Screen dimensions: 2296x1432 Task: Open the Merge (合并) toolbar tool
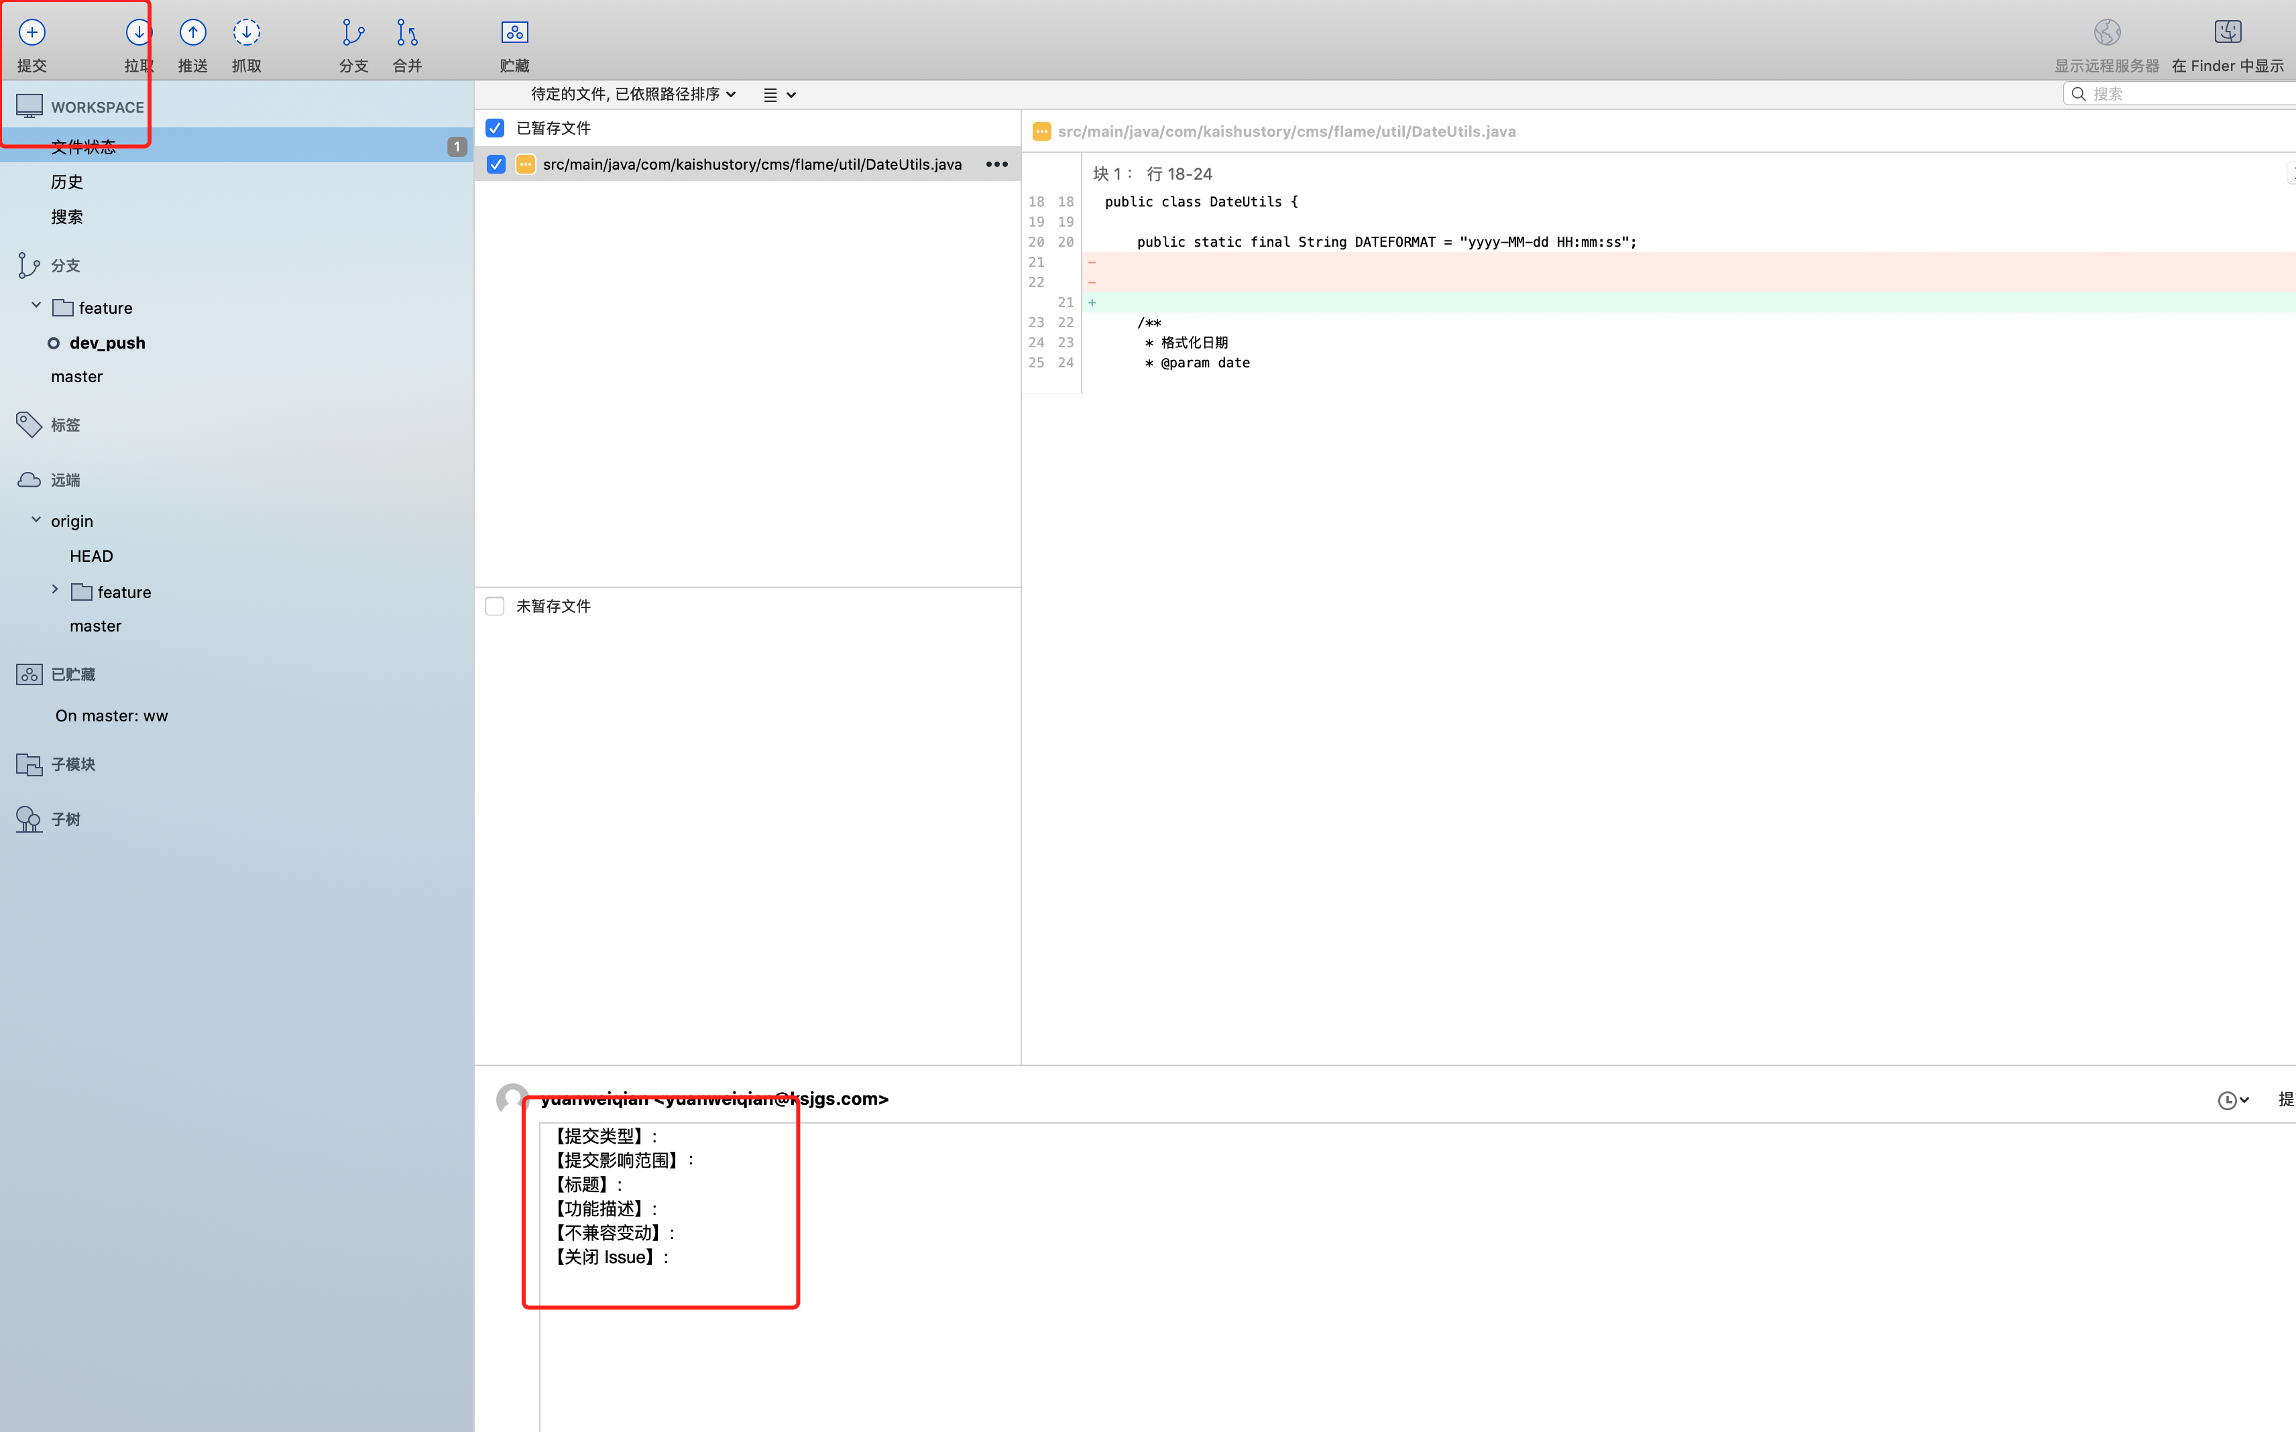[x=406, y=32]
